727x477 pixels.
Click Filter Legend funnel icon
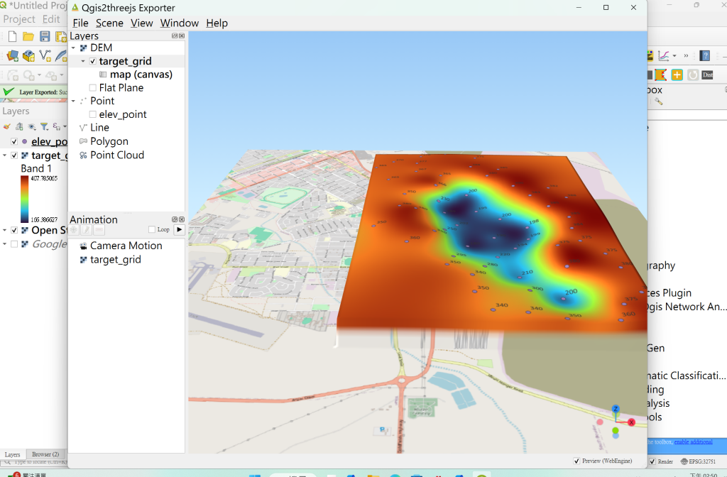44,126
